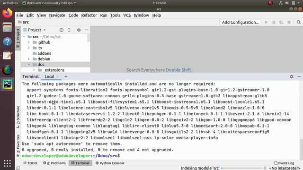Click the Stop square icon
The image size is (303, 170).
point(289,22)
